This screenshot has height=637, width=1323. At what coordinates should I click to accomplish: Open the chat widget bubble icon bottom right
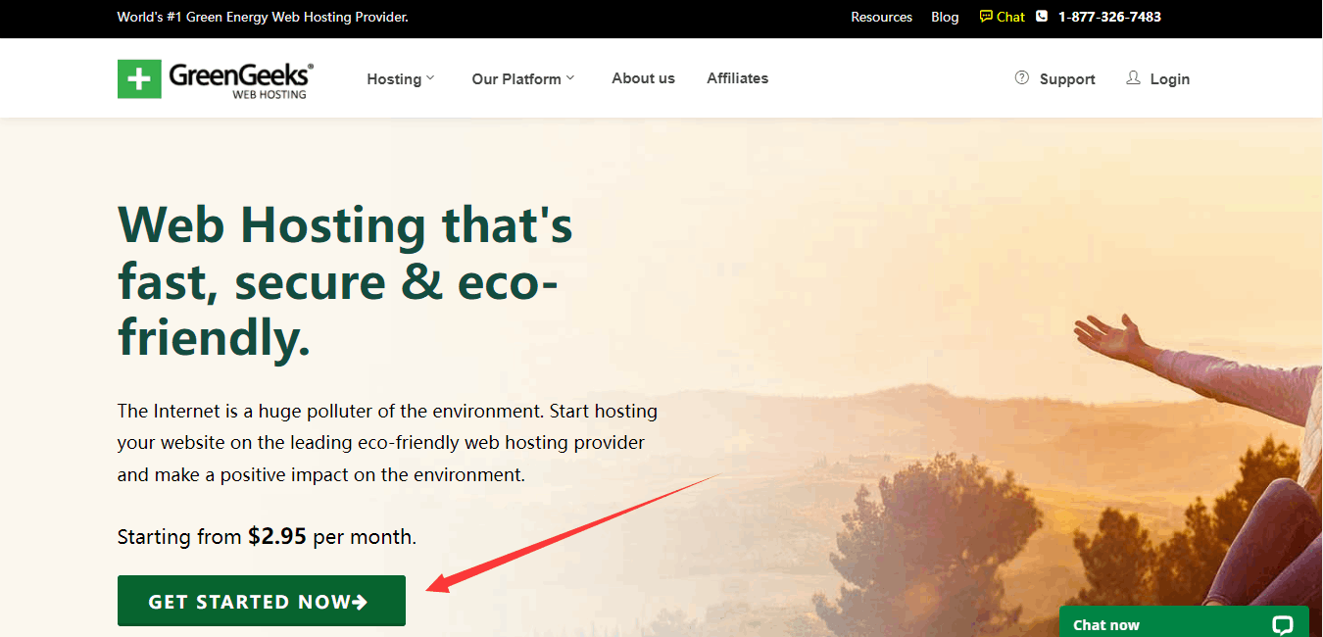point(1282,624)
